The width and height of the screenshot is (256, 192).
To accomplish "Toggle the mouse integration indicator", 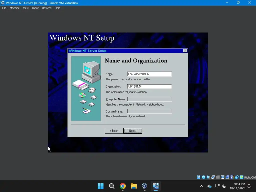I will pos(237,177).
